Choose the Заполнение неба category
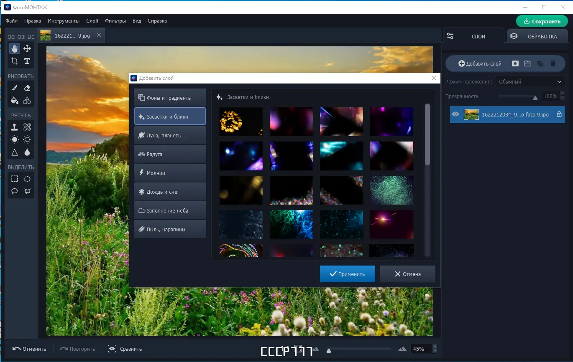This screenshot has width=573, height=362. pyautogui.click(x=170, y=210)
